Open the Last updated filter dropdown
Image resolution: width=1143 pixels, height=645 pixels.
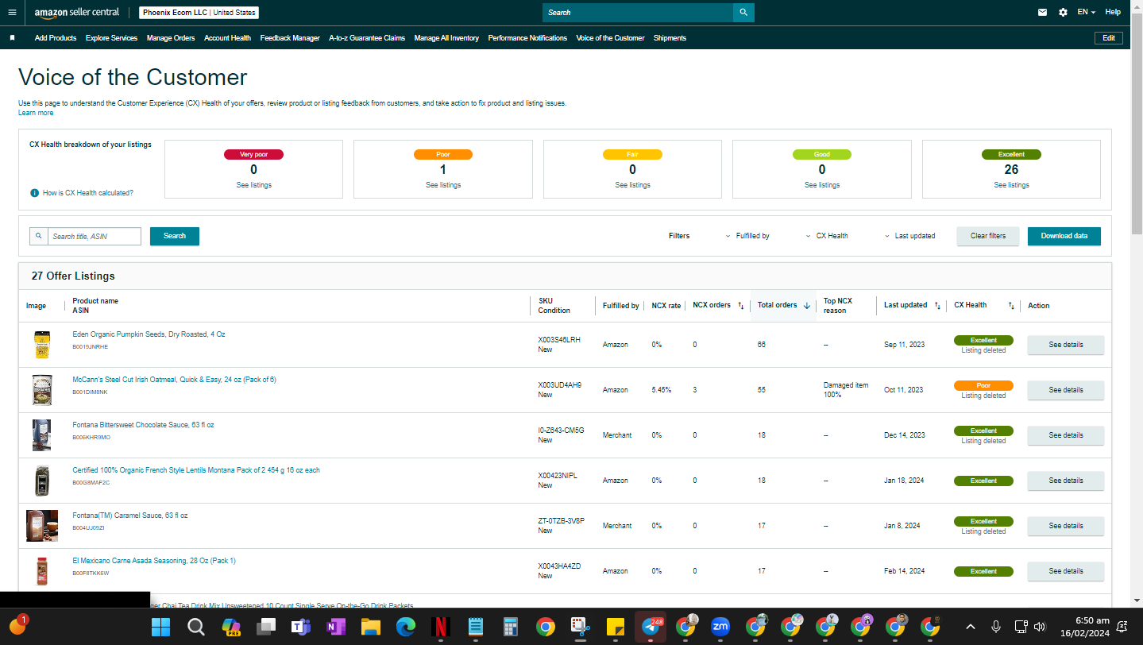click(909, 236)
